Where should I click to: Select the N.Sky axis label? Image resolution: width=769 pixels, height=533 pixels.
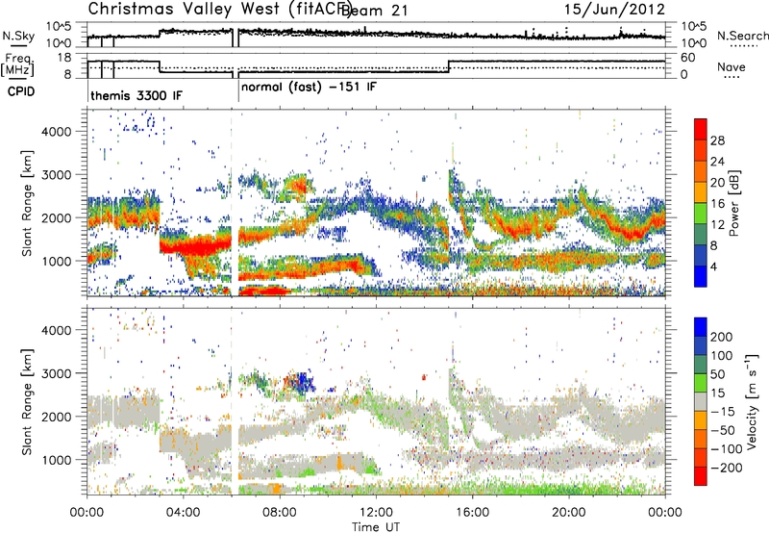coord(18,36)
